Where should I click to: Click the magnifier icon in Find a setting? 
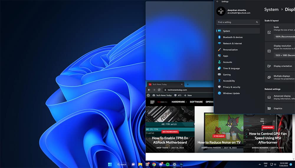257,22
